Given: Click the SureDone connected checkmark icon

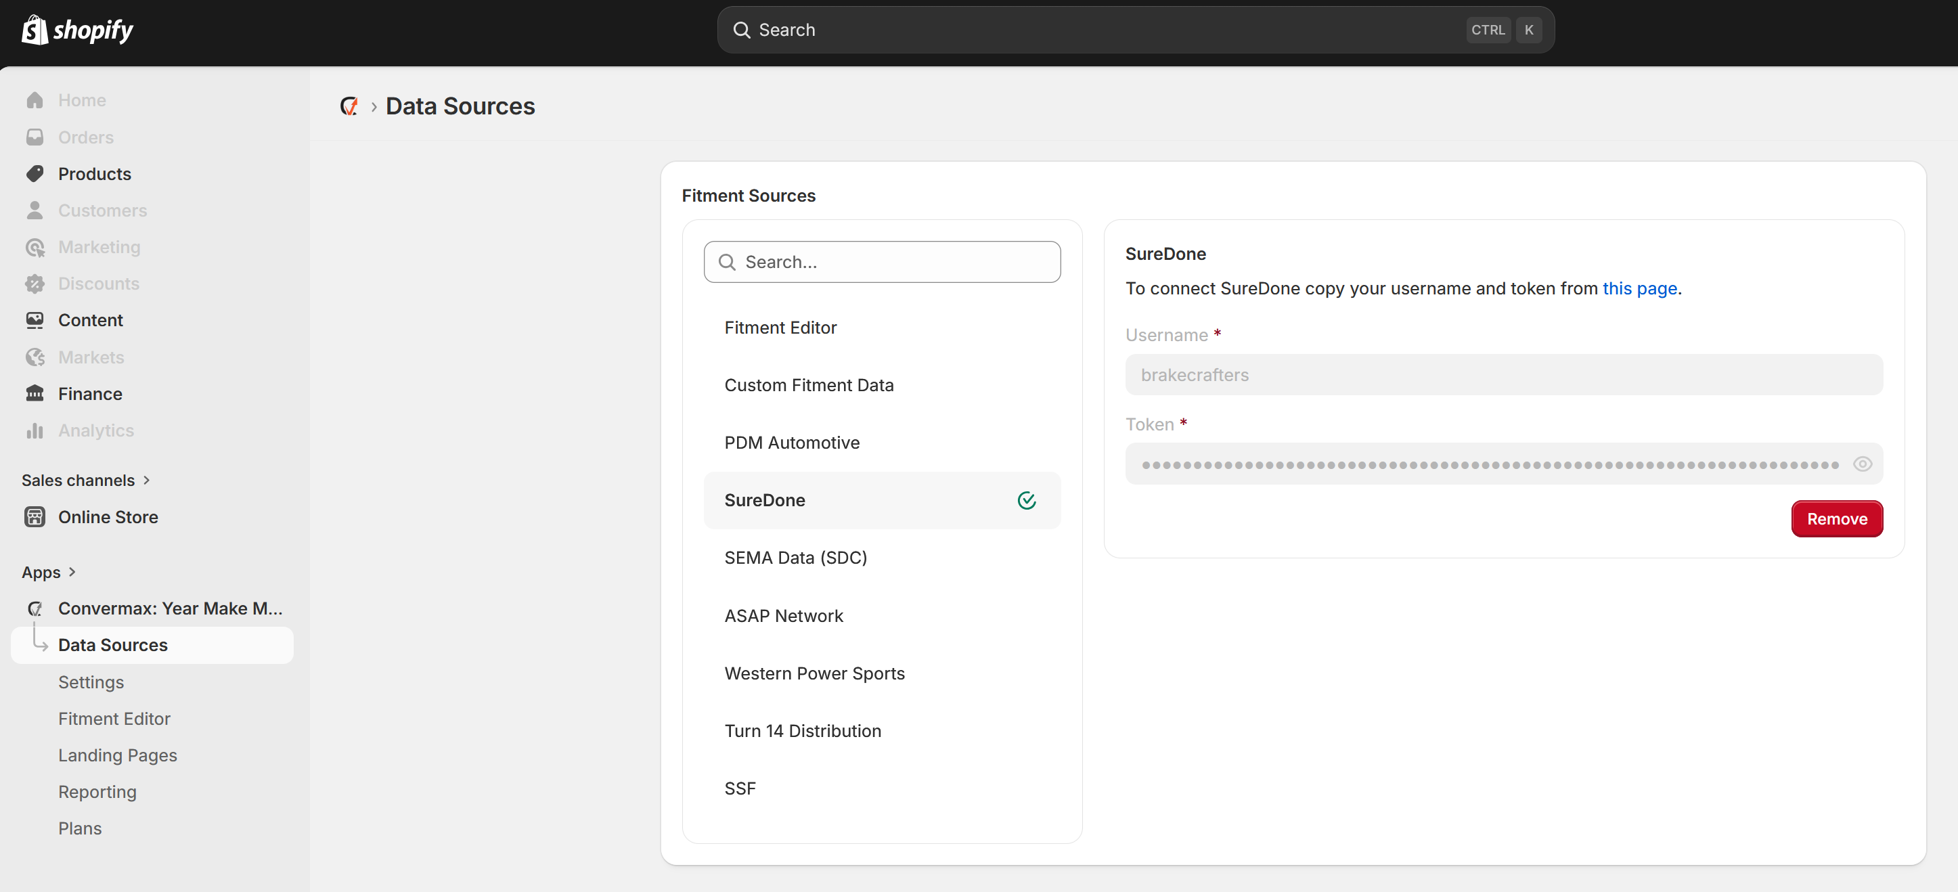Looking at the screenshot, I should click(x=1026, y=500).
